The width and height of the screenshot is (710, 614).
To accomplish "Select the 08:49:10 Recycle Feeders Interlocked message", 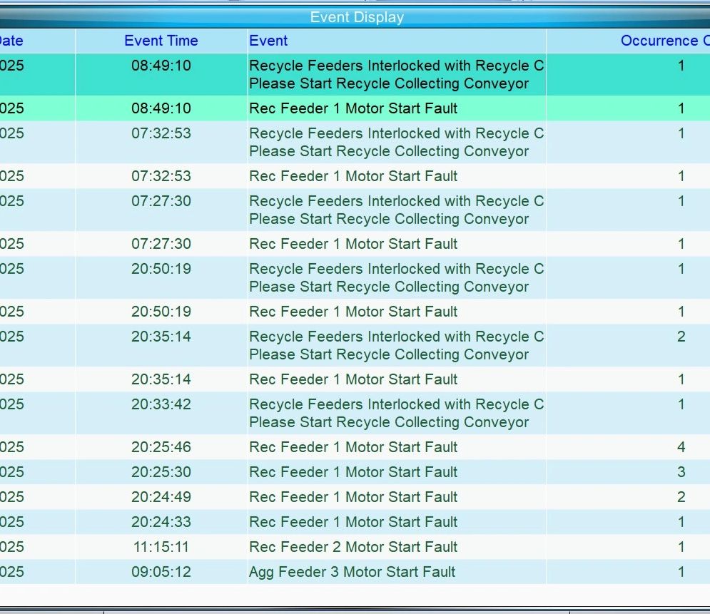I will [396, 74].
